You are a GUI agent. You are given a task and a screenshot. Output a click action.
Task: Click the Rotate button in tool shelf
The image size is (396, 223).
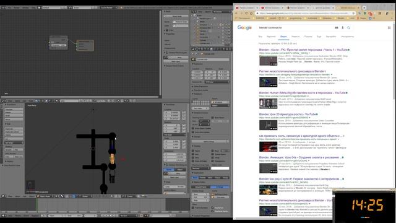(14, 113)
